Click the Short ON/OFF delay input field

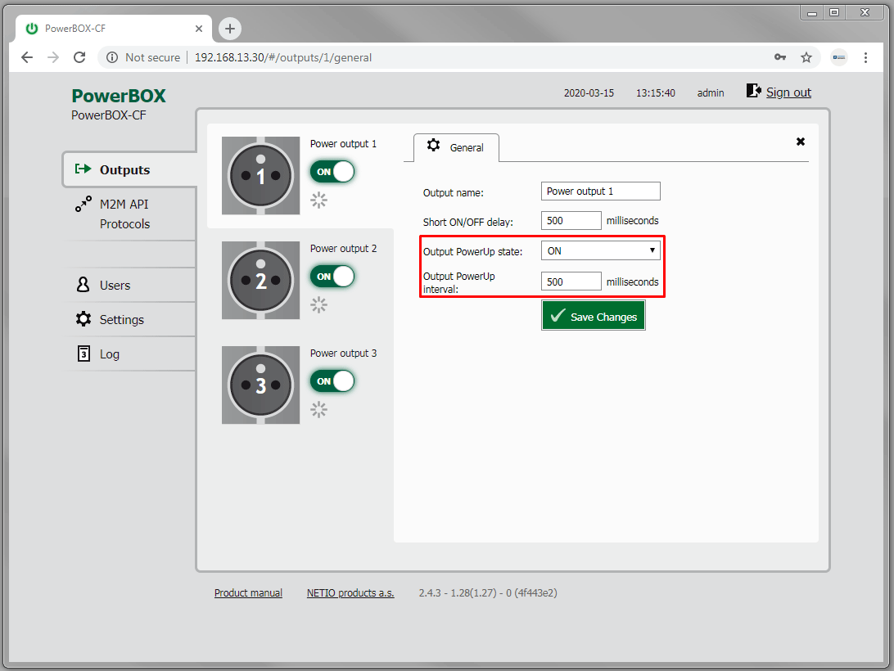[x=571, y=221]
